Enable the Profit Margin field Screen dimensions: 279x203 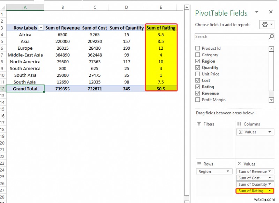pos(198,100)
